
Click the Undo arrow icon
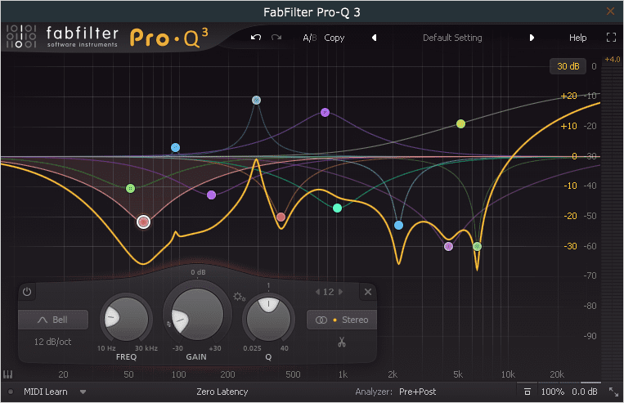(256, 38)
